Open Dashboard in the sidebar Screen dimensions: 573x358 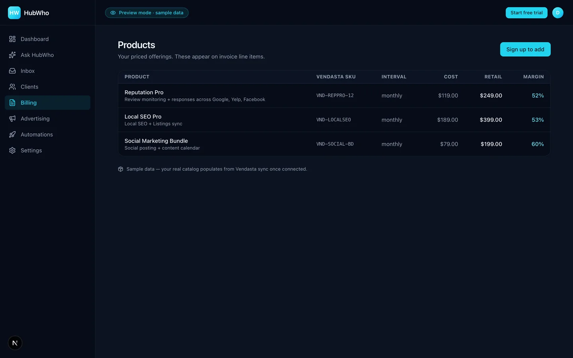48,39
